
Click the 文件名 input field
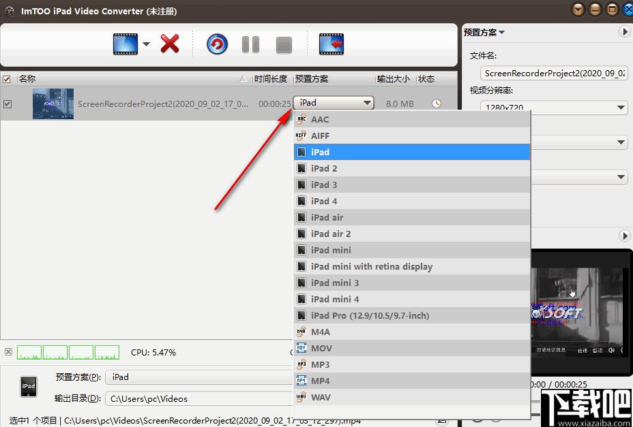click(554, 74)
